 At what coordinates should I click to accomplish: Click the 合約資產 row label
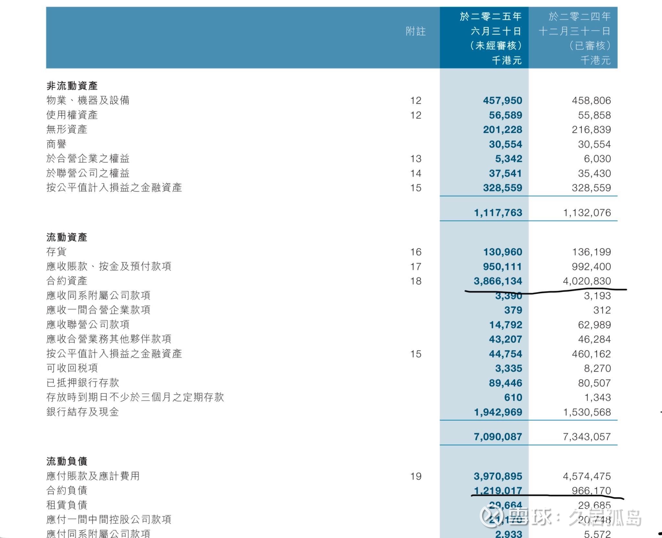pyautogui.click(x=67, y=281)
